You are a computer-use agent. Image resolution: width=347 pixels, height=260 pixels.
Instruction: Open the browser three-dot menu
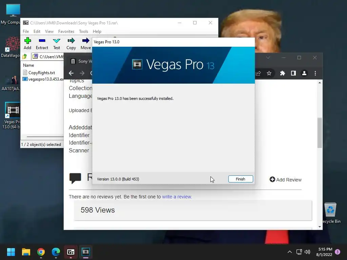(315, 73)
